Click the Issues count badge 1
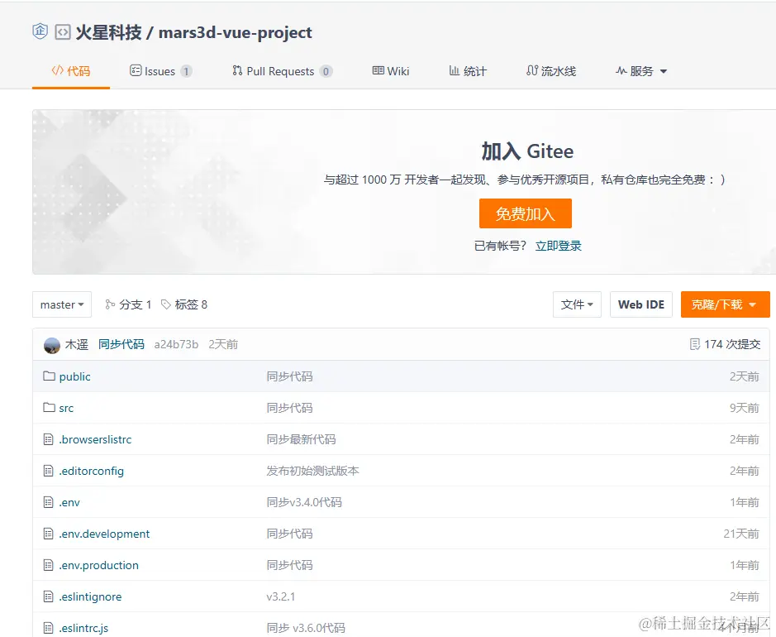The width and height of the screenshot is (776, 637). (x=186, y=71)
